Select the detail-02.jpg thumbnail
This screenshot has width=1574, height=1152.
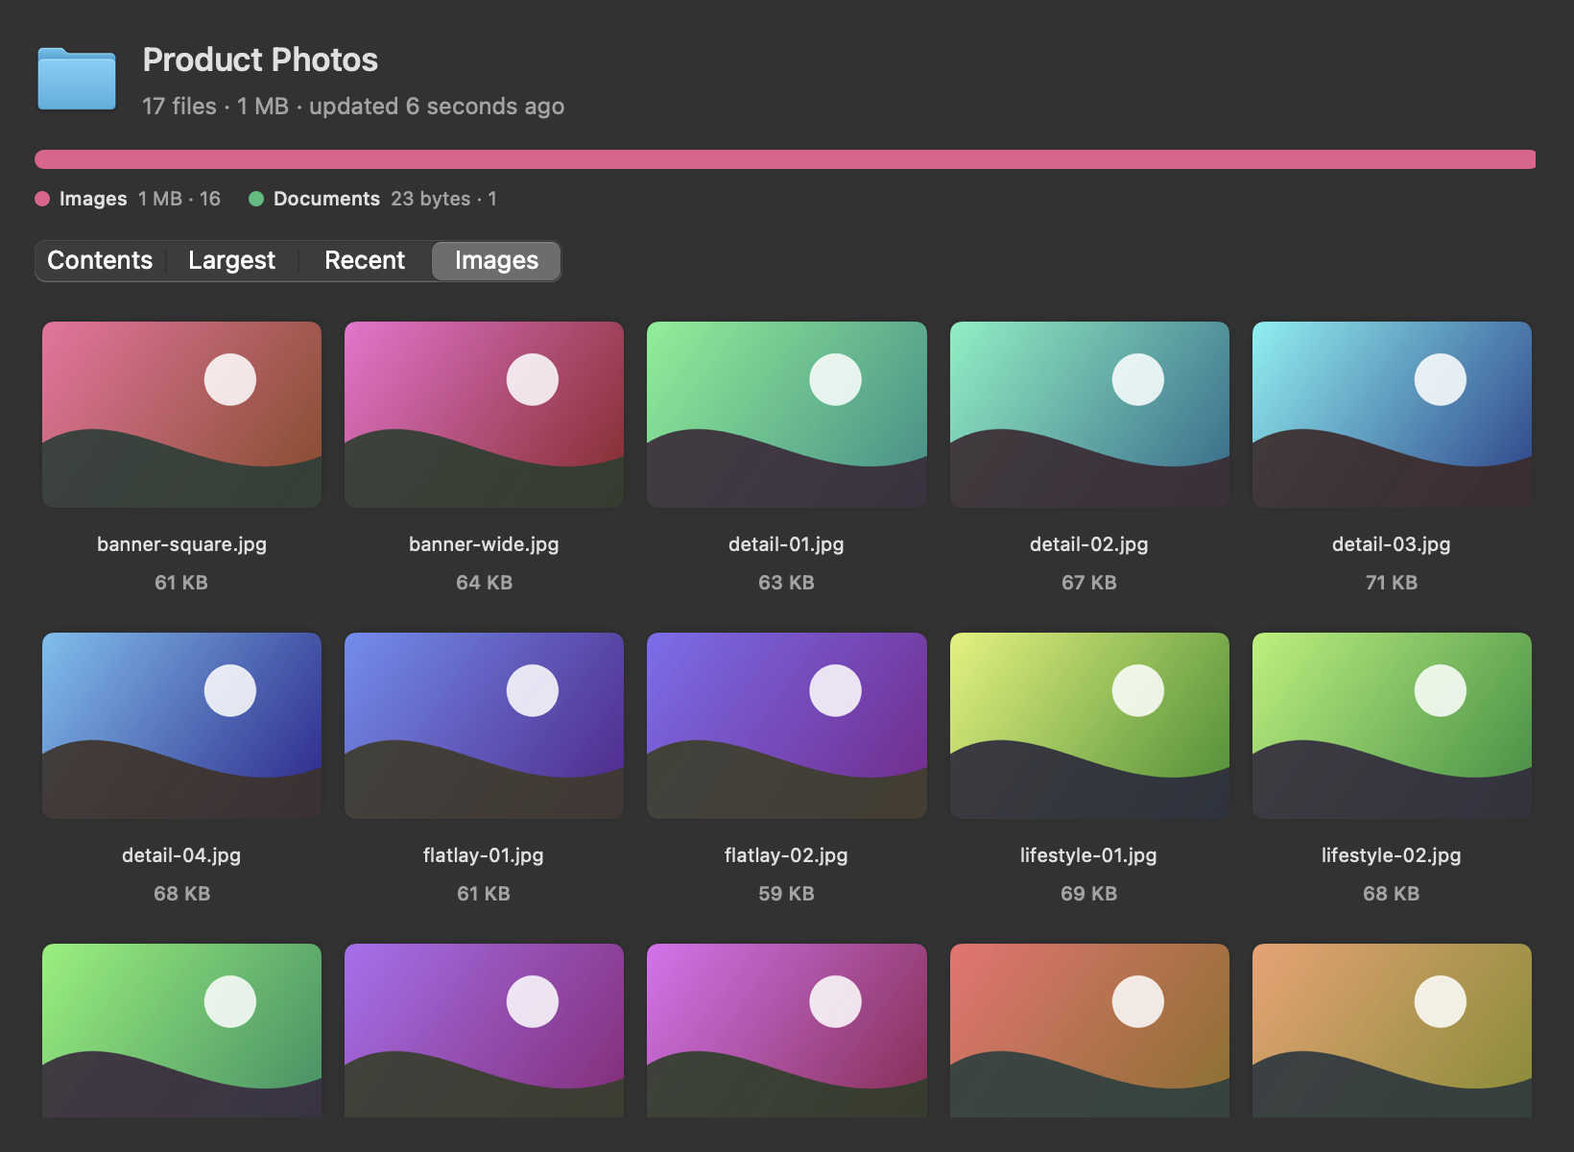[x=1089, y=415]
